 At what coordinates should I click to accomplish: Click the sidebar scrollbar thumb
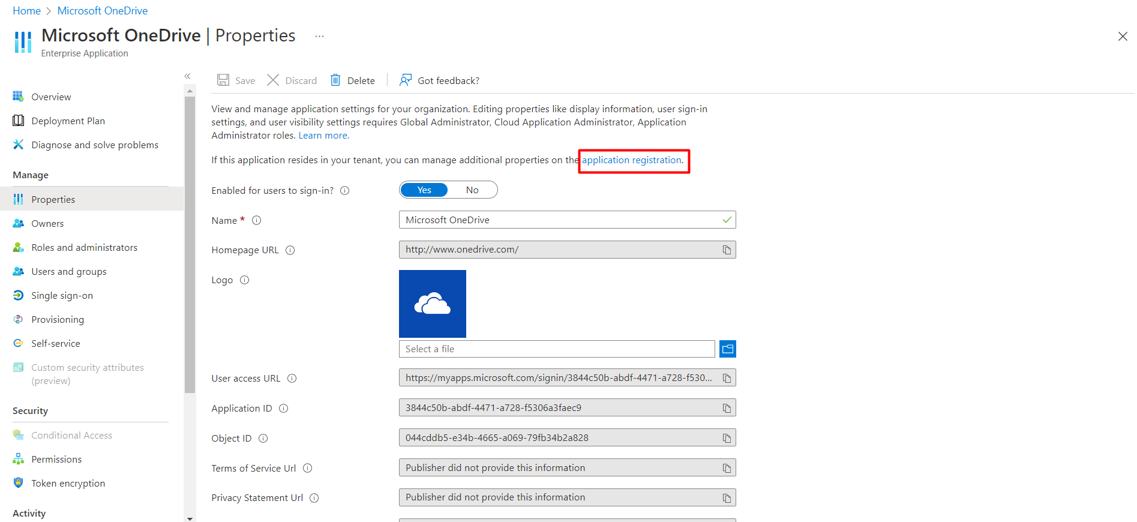[x=190, y=245]
